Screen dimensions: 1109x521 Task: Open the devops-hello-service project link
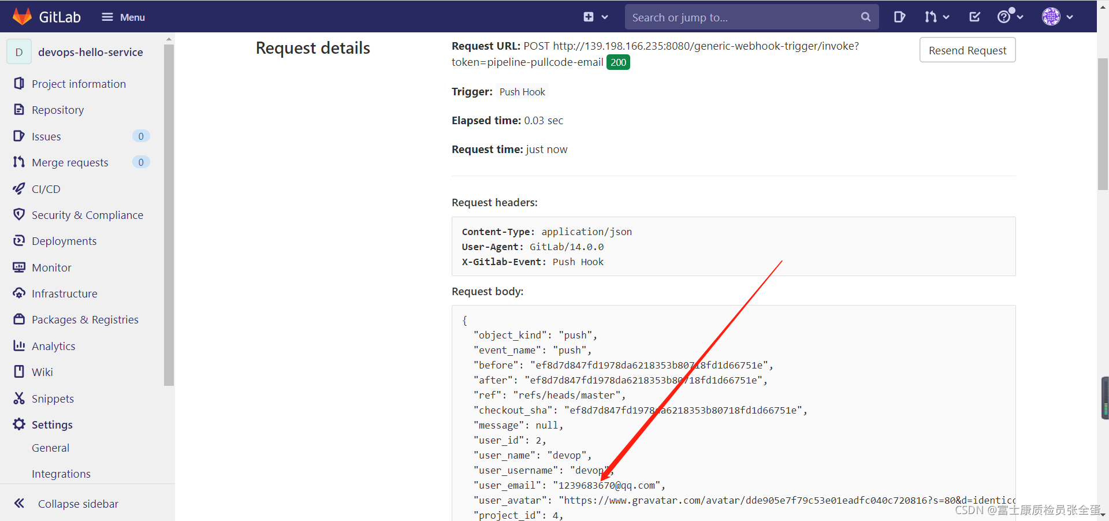90,52
